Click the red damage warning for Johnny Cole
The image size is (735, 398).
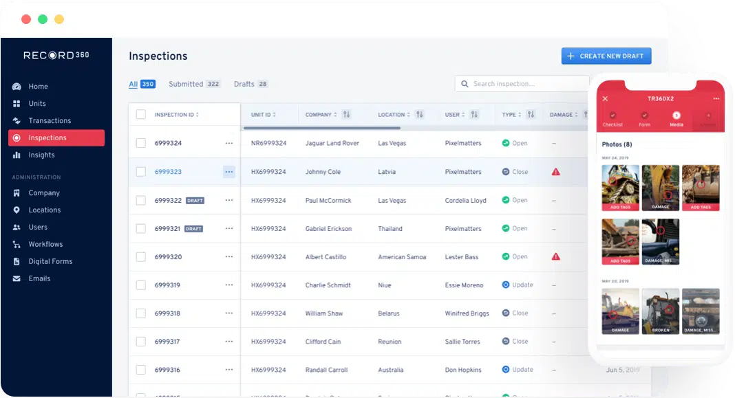coord(555,172)
